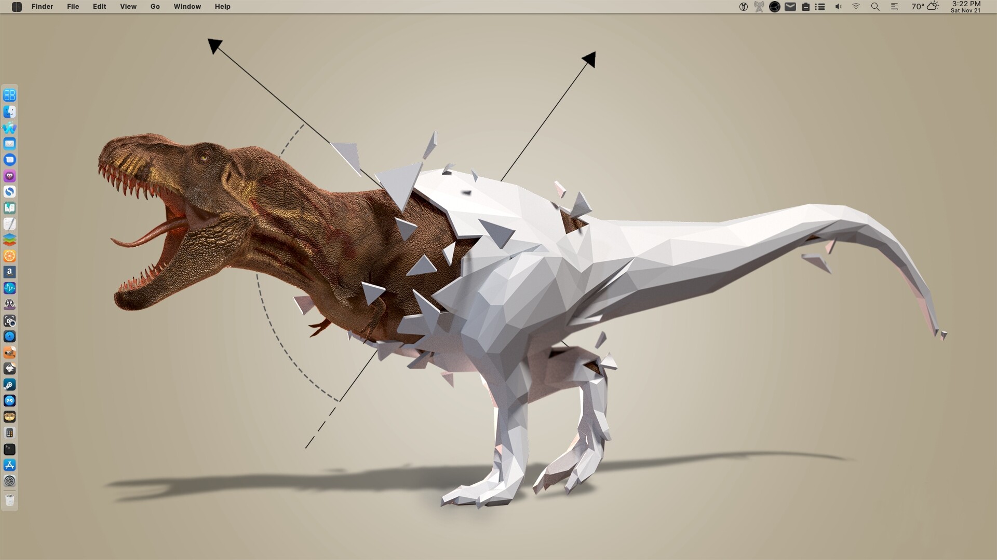Open Mail from the Dock

9,144
